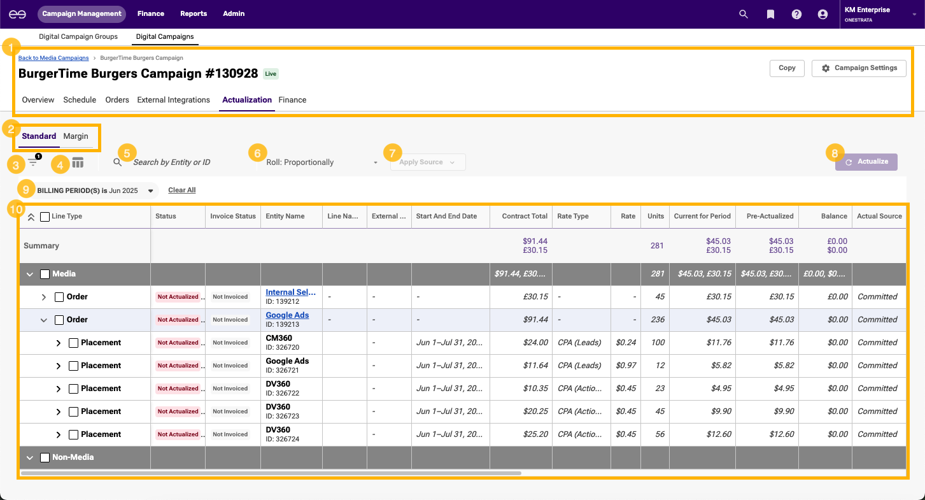Expand the Internal order row chevron
This screenshot has width=925, height=500.
click(44, 297)
